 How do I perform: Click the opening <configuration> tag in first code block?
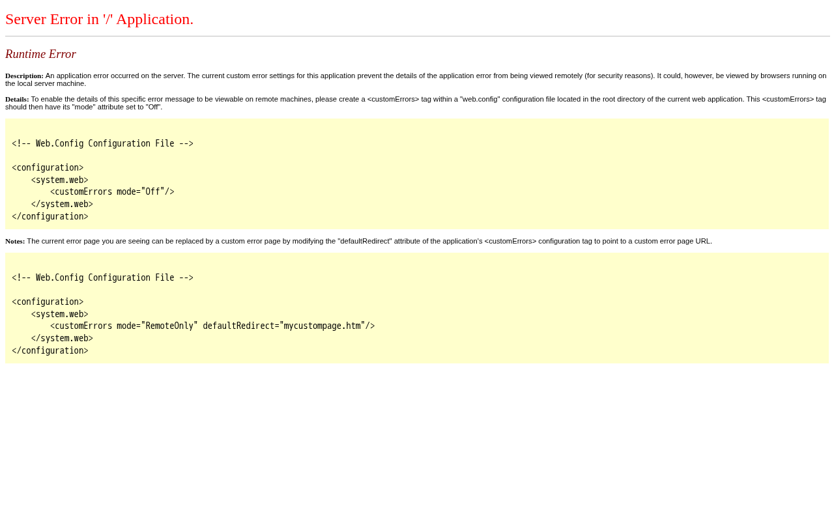point(48,167)
